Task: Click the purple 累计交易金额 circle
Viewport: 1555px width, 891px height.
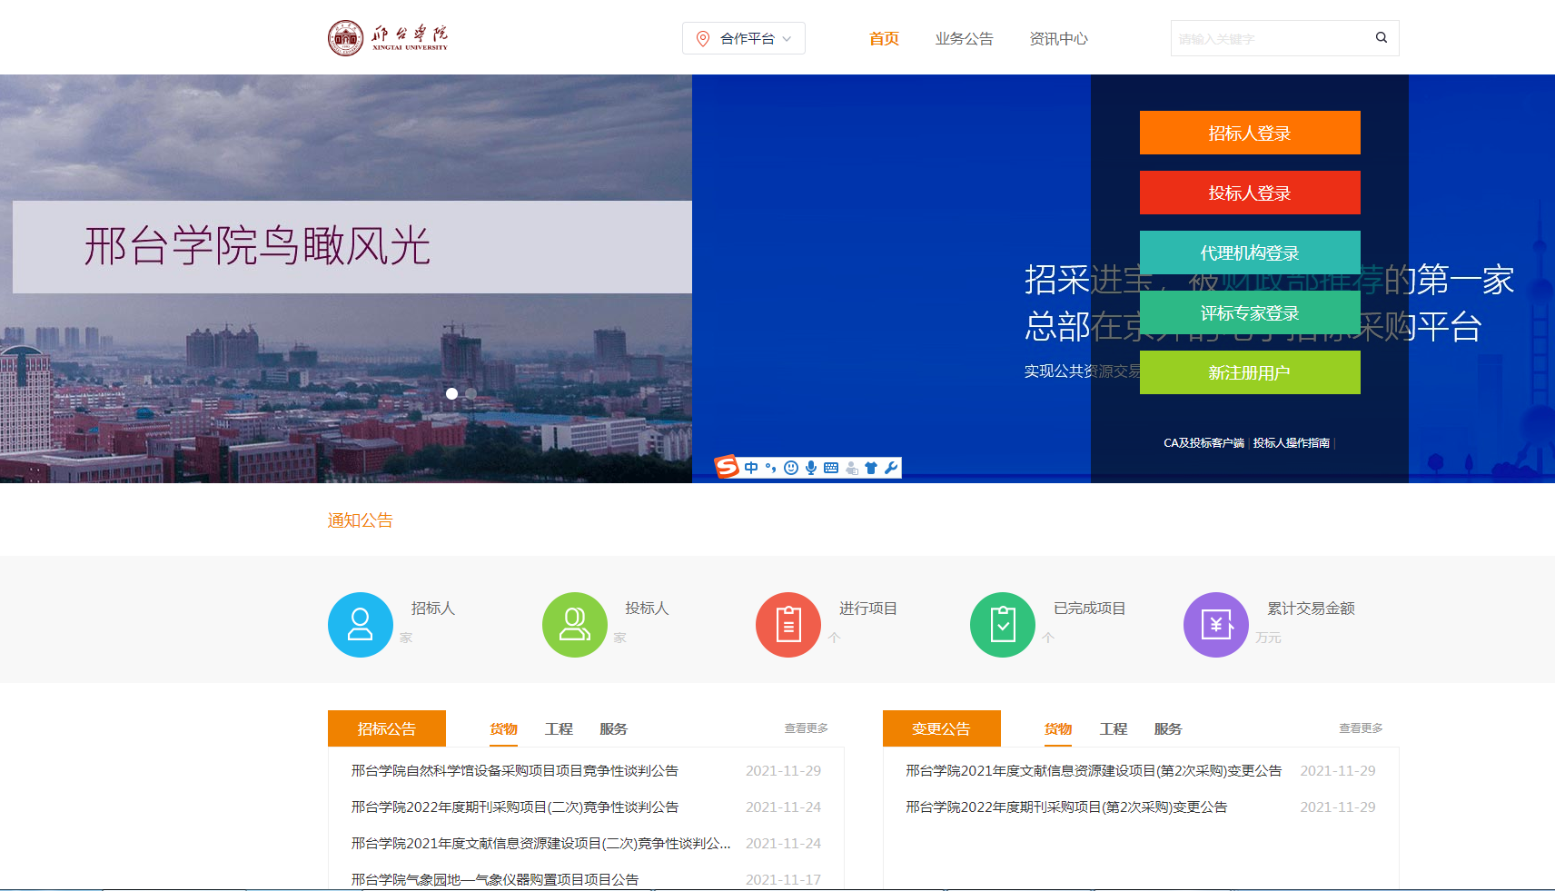Action: pos(1215,625)
